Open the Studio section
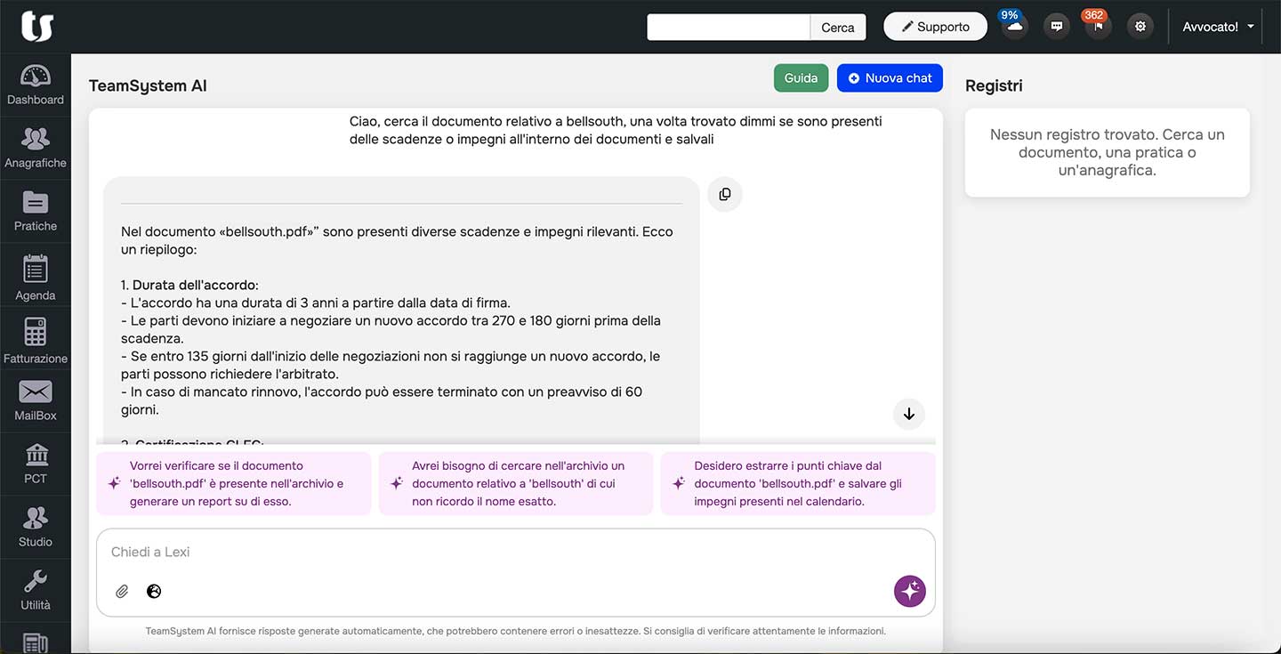Viewport: 1281px width, 654px height. (36, 528)
